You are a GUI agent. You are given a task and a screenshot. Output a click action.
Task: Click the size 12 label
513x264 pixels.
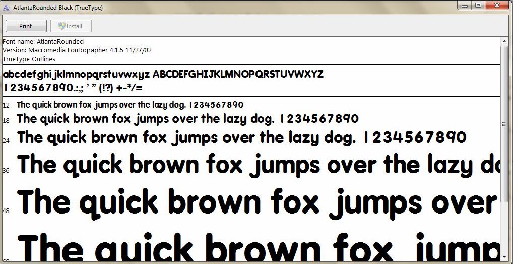[x=6, y=105]
